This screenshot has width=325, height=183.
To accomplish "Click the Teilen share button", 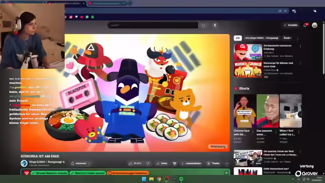I will [161, 164].
